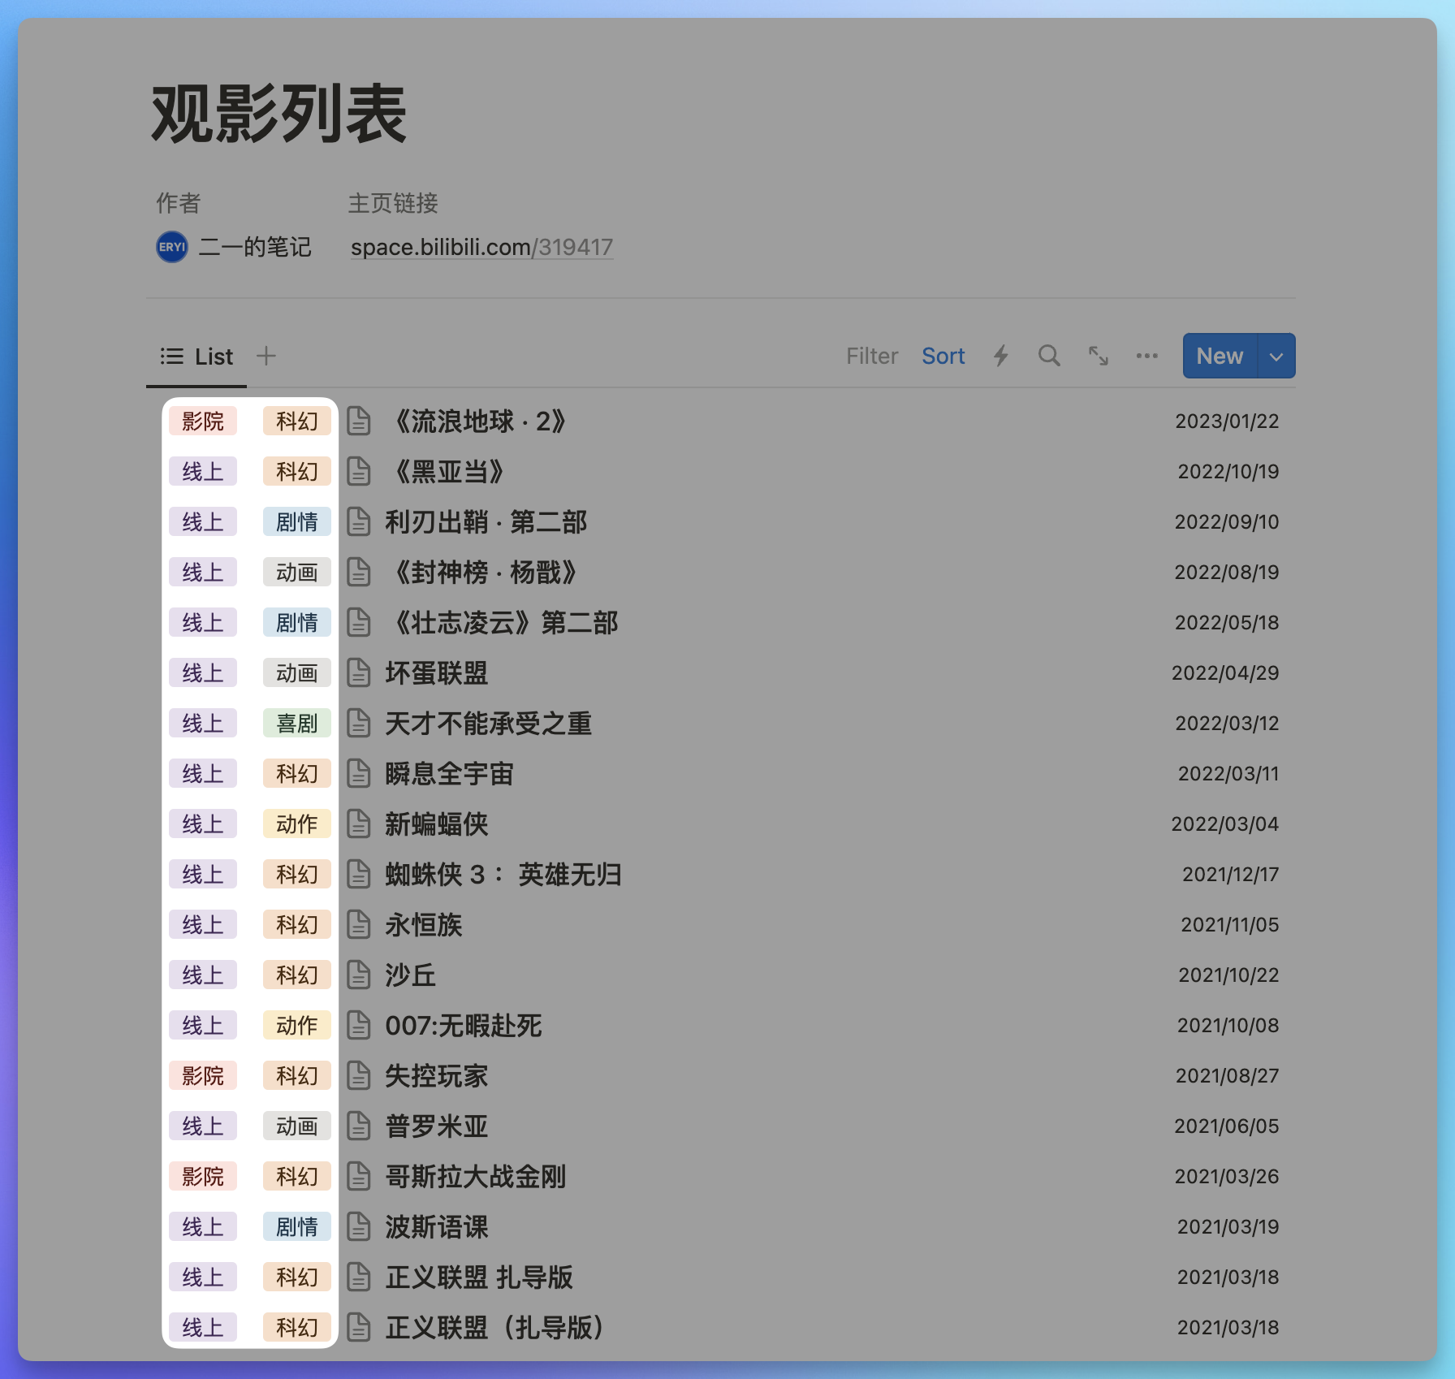
Task: Open the Sort options
Action: point(943,356)
